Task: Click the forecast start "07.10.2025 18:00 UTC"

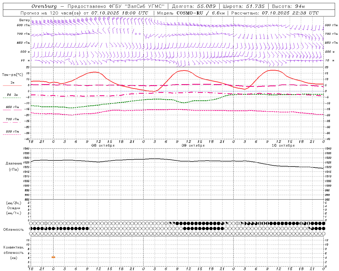Action: 120,13
